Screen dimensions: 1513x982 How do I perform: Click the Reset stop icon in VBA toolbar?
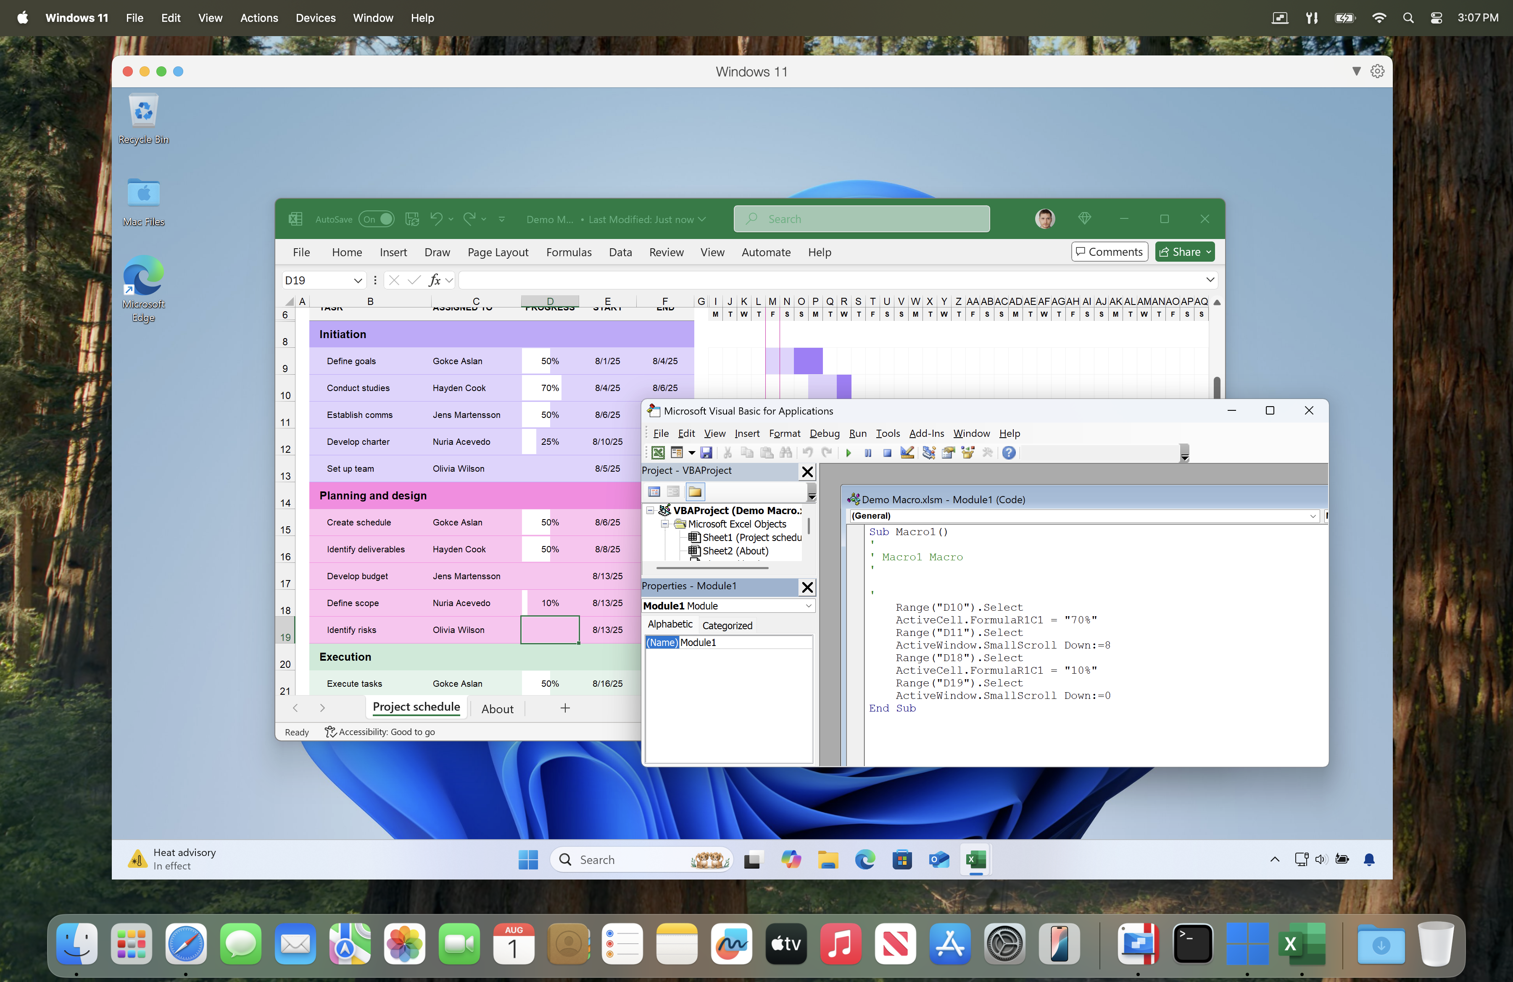tap(887, 453)
